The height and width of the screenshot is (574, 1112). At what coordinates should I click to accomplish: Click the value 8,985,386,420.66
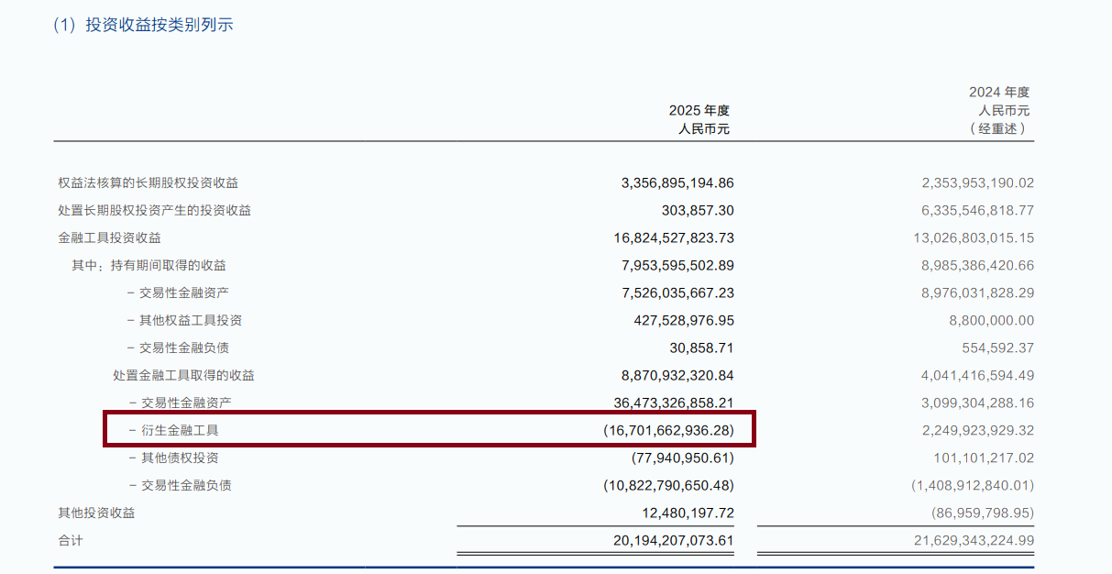tap(978, 266)
